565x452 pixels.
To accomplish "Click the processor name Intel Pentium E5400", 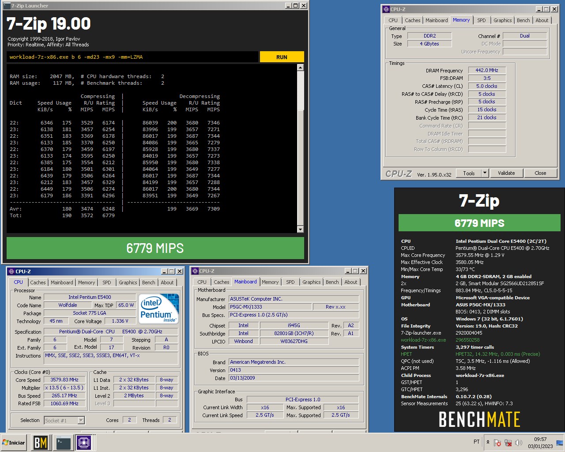I will pos(90,297).
